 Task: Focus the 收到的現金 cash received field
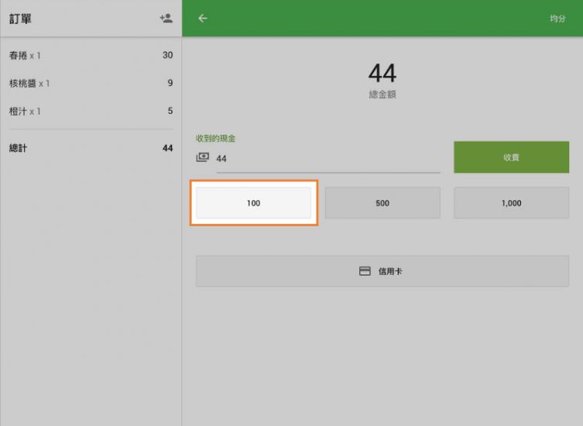tap(325, 158)
